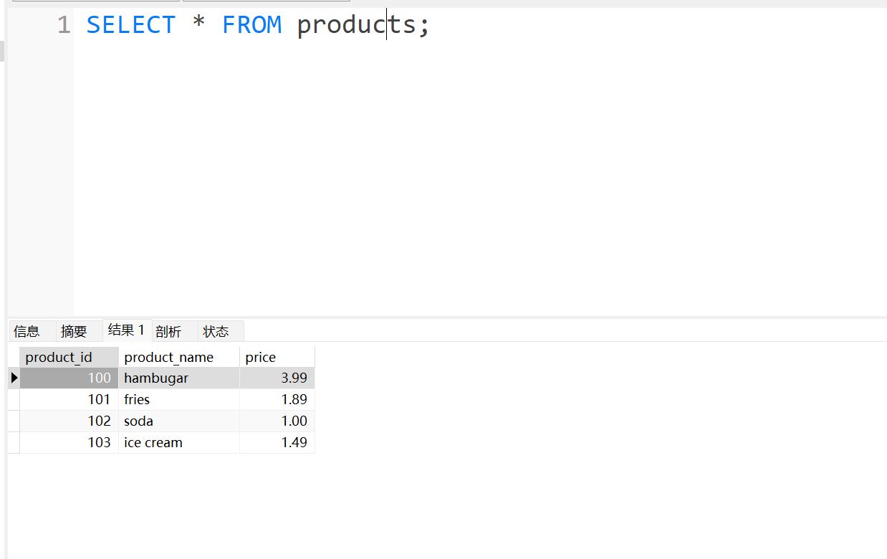Click the SELECT keyword in the editor
Viewport: 887px width, 559px height.
point(130,25)
